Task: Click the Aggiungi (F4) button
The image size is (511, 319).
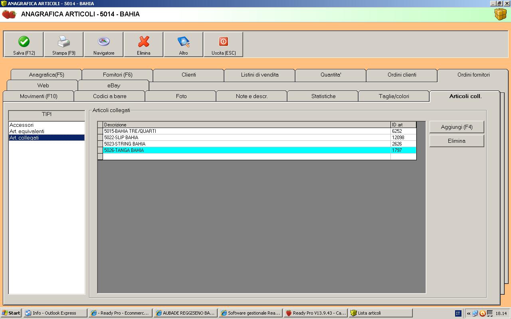Action: [457, 127]
